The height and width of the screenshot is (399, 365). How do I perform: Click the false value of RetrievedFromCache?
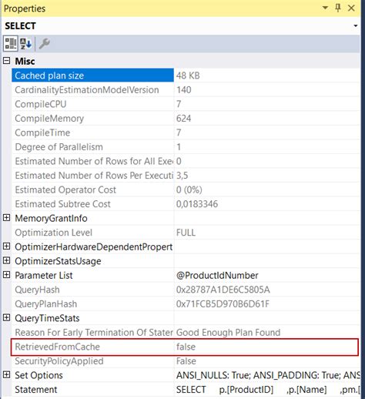(x=186, y=347)
